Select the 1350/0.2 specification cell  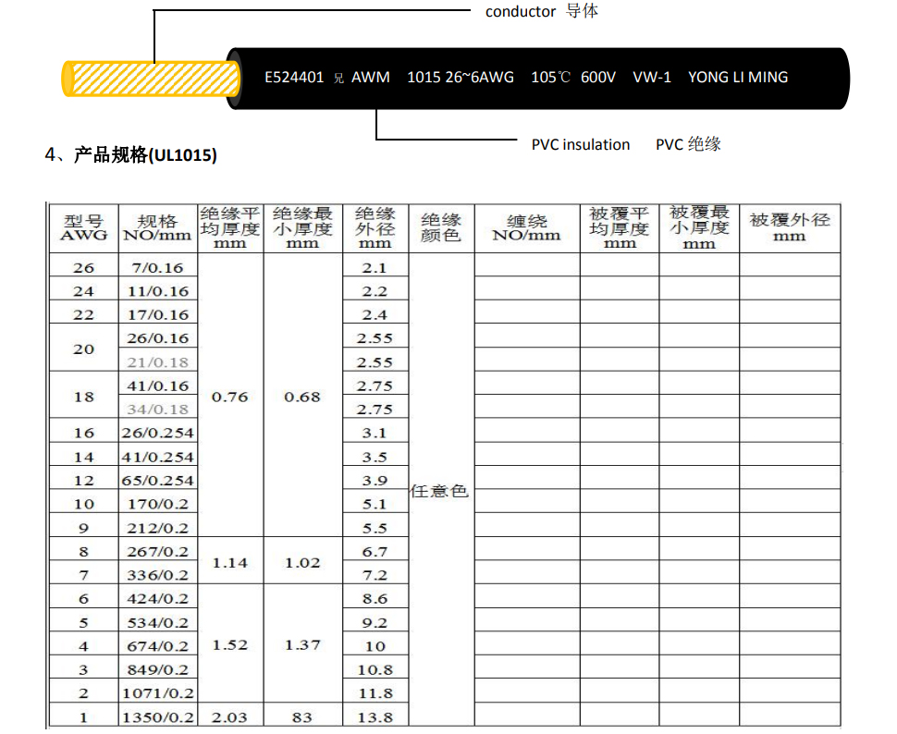coord(157,717)
